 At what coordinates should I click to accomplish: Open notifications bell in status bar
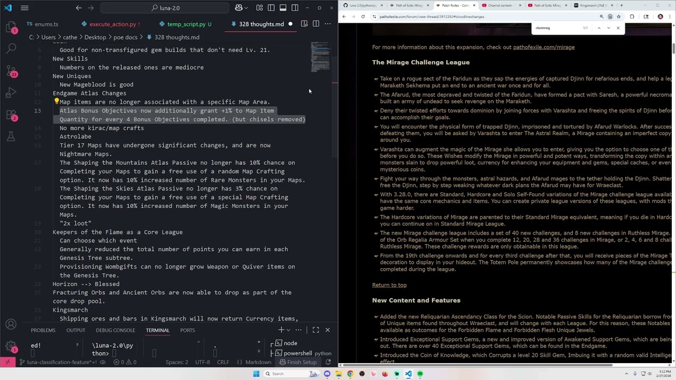point(328,362)
